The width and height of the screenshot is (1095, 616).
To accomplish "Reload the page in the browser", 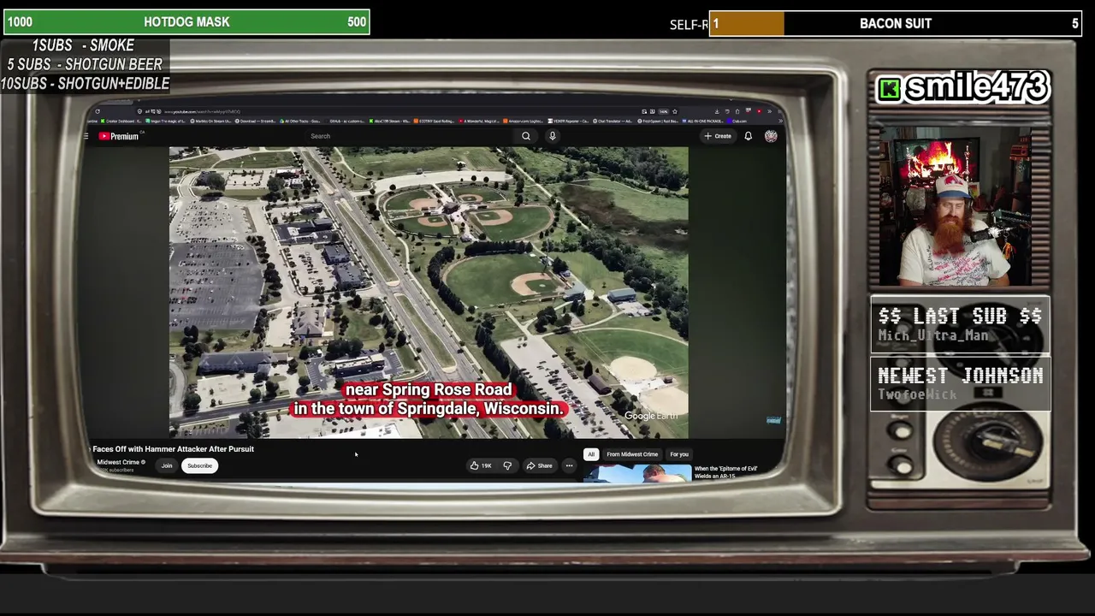I will [98, 111].
